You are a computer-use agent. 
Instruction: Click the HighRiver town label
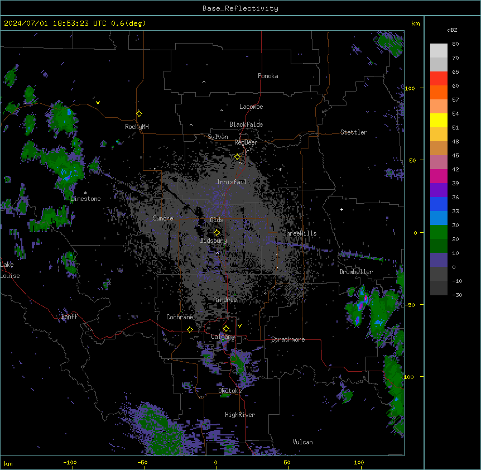(x=240, y=415)
